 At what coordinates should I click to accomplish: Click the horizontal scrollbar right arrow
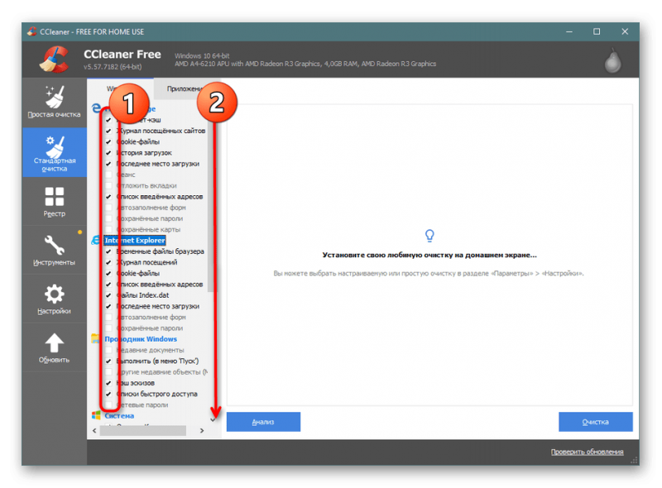coord(202,431)
